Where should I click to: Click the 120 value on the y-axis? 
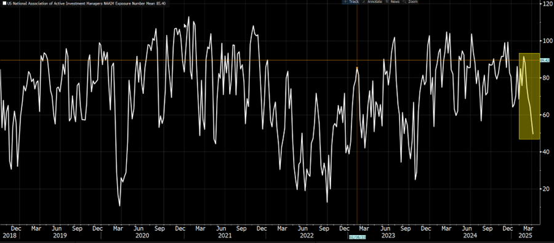click(x=547, y=4)
